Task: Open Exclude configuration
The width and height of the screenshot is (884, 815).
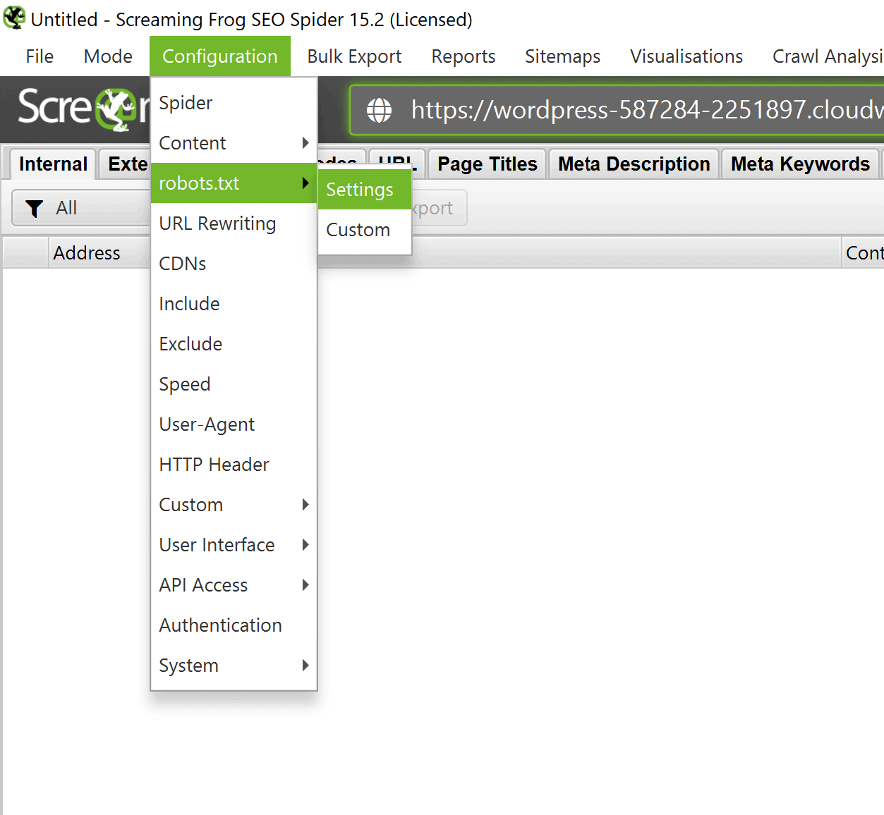Action: (x=234, y=344)
